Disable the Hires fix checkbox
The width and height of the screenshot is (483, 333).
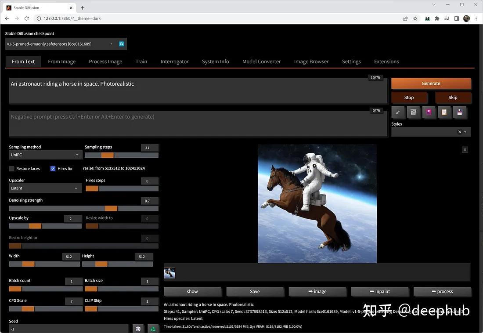point(53,168)
